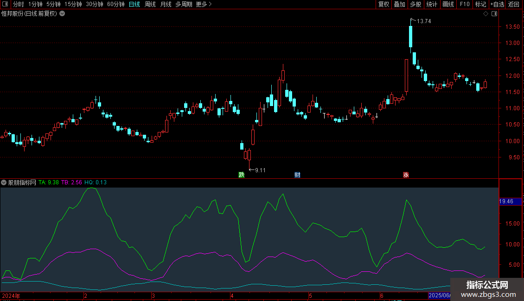Click the diamond icon above the chart
Image resolution: width=524 pixels, height=301 pixels.
486,14
